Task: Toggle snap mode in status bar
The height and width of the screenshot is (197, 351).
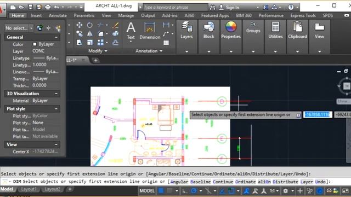Action: 170,191
